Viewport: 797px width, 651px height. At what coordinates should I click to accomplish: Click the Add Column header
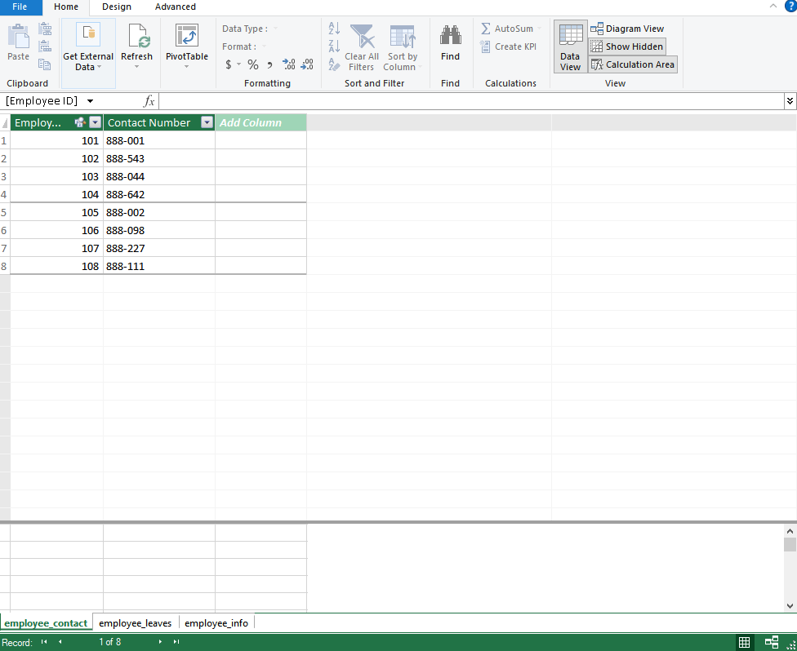tap(260, 122)
